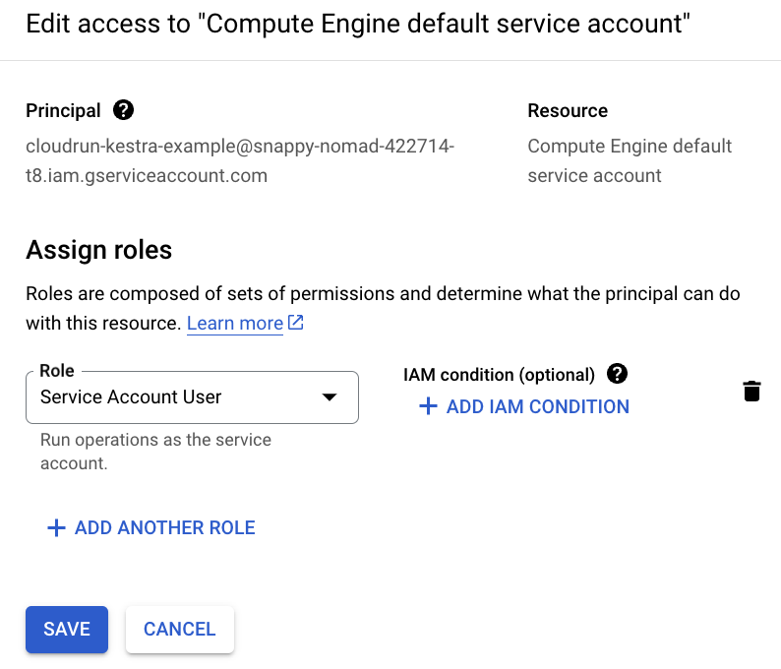
Task: Click the Assign roles heading
Action: 98,250
